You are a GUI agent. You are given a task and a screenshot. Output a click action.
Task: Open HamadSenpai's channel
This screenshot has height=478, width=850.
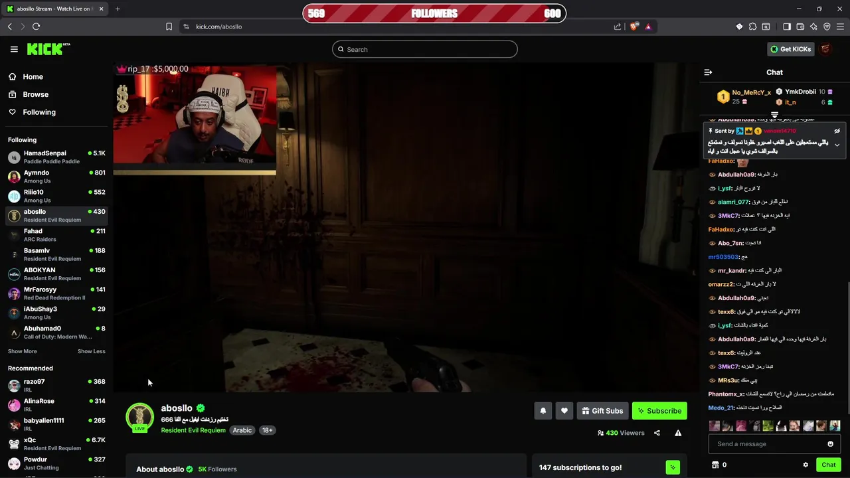point(56,157)
